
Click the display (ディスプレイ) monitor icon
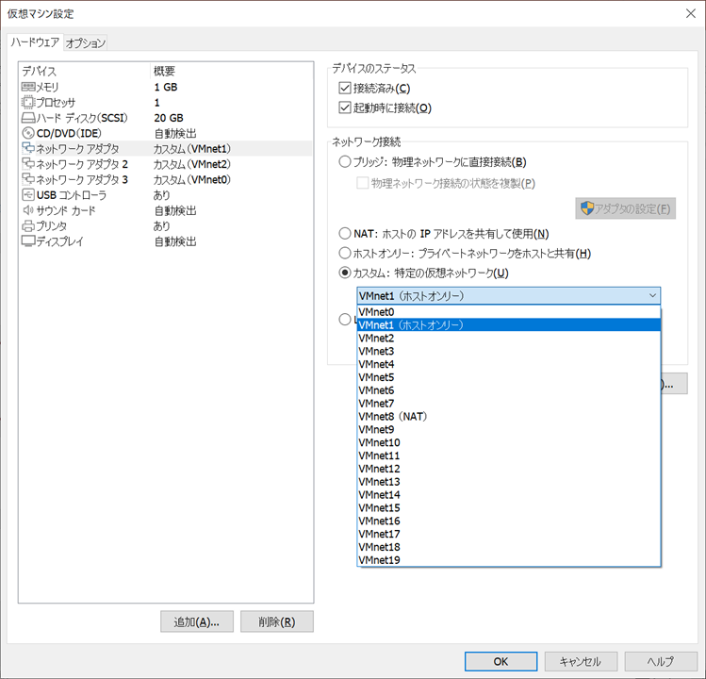tap(28, 241)
